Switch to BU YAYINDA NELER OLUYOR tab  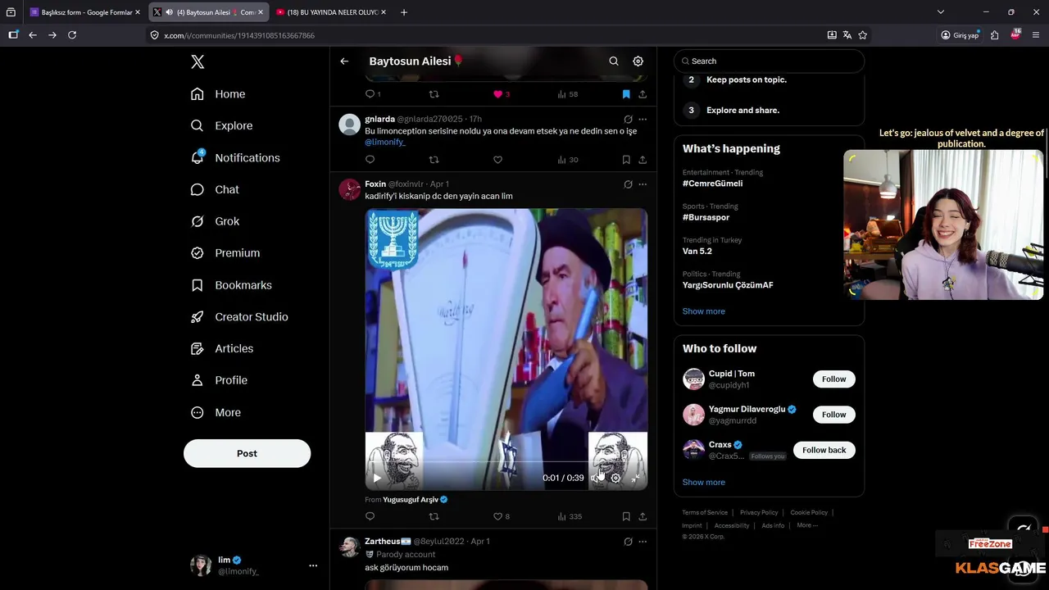pos(332,12)
